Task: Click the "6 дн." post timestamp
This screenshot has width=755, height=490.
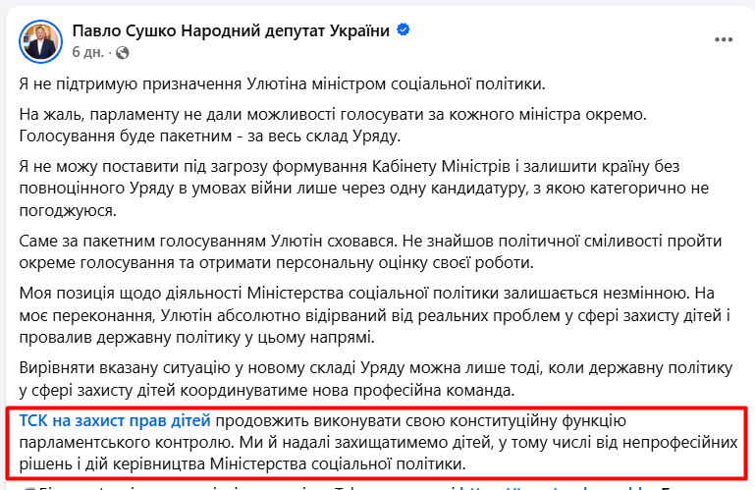Action: pos(87,52)
